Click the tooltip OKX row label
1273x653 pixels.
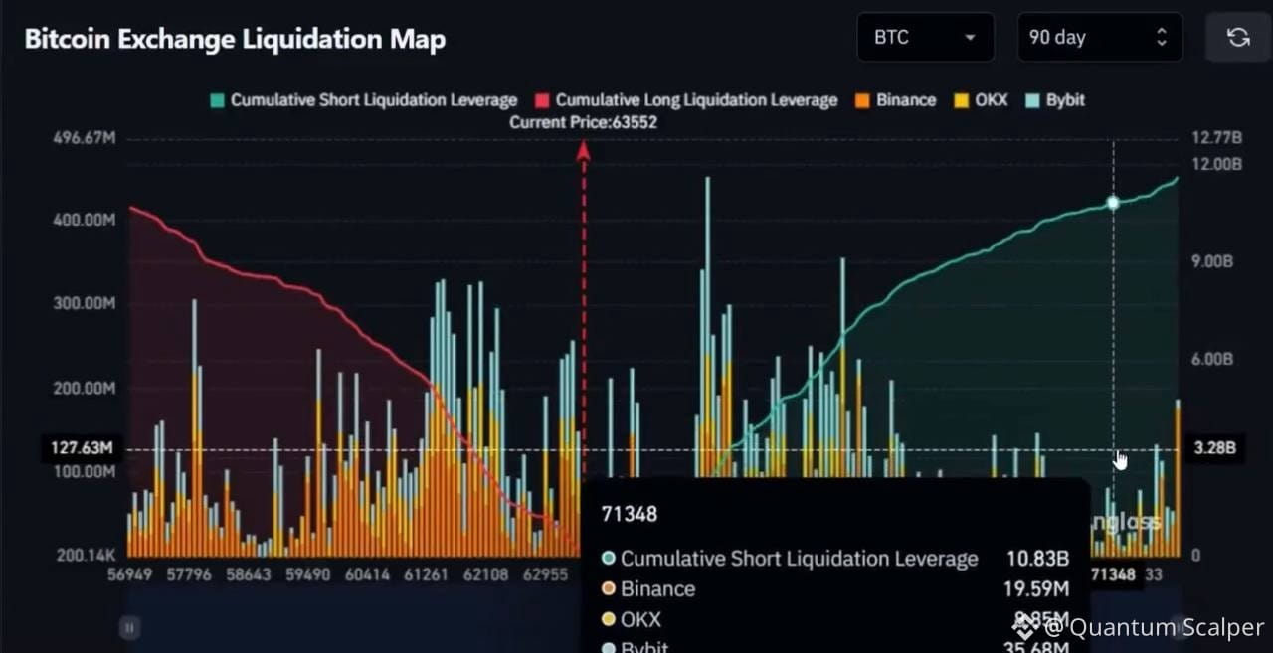coord(640,619)
